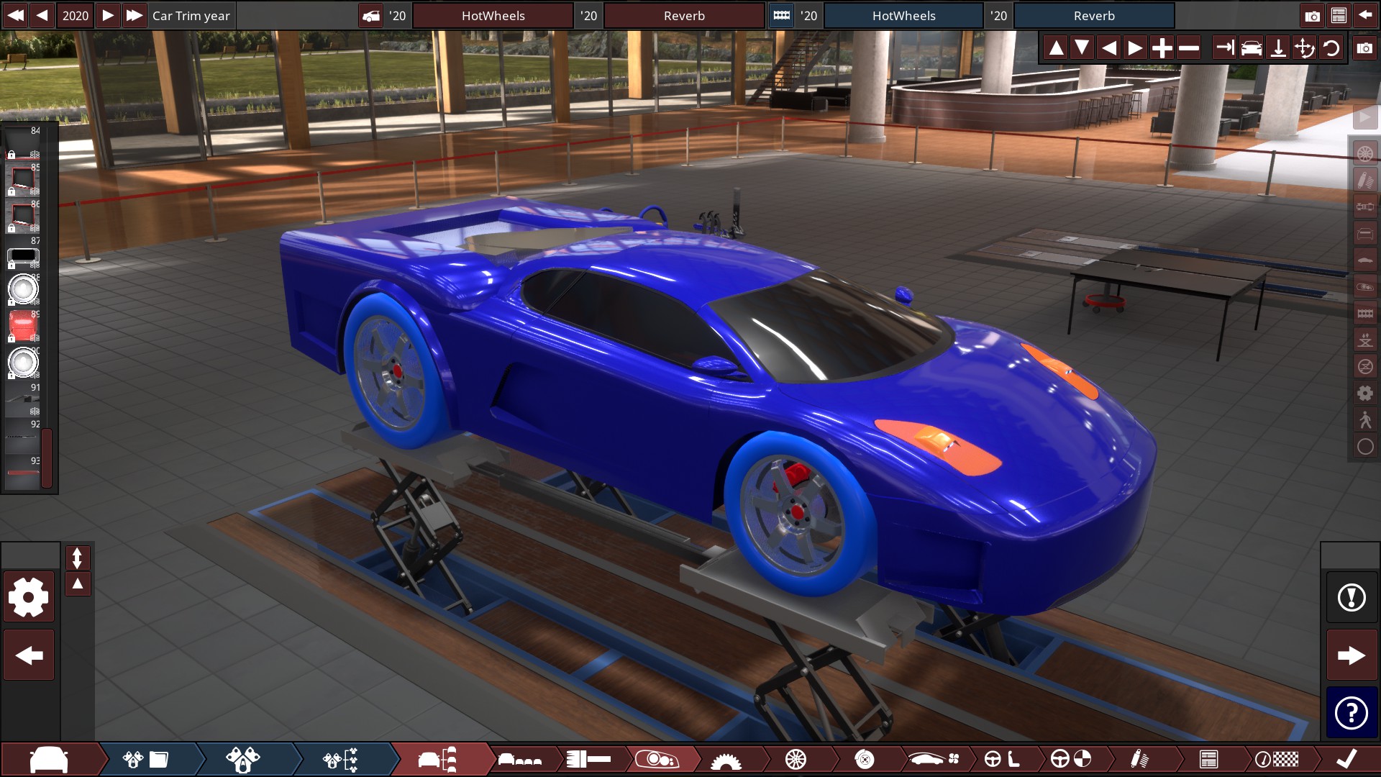Open the HotWheels car model selector
This screenshot has width=1381, height=777.
pyautogui.click(x=493, y=15)
